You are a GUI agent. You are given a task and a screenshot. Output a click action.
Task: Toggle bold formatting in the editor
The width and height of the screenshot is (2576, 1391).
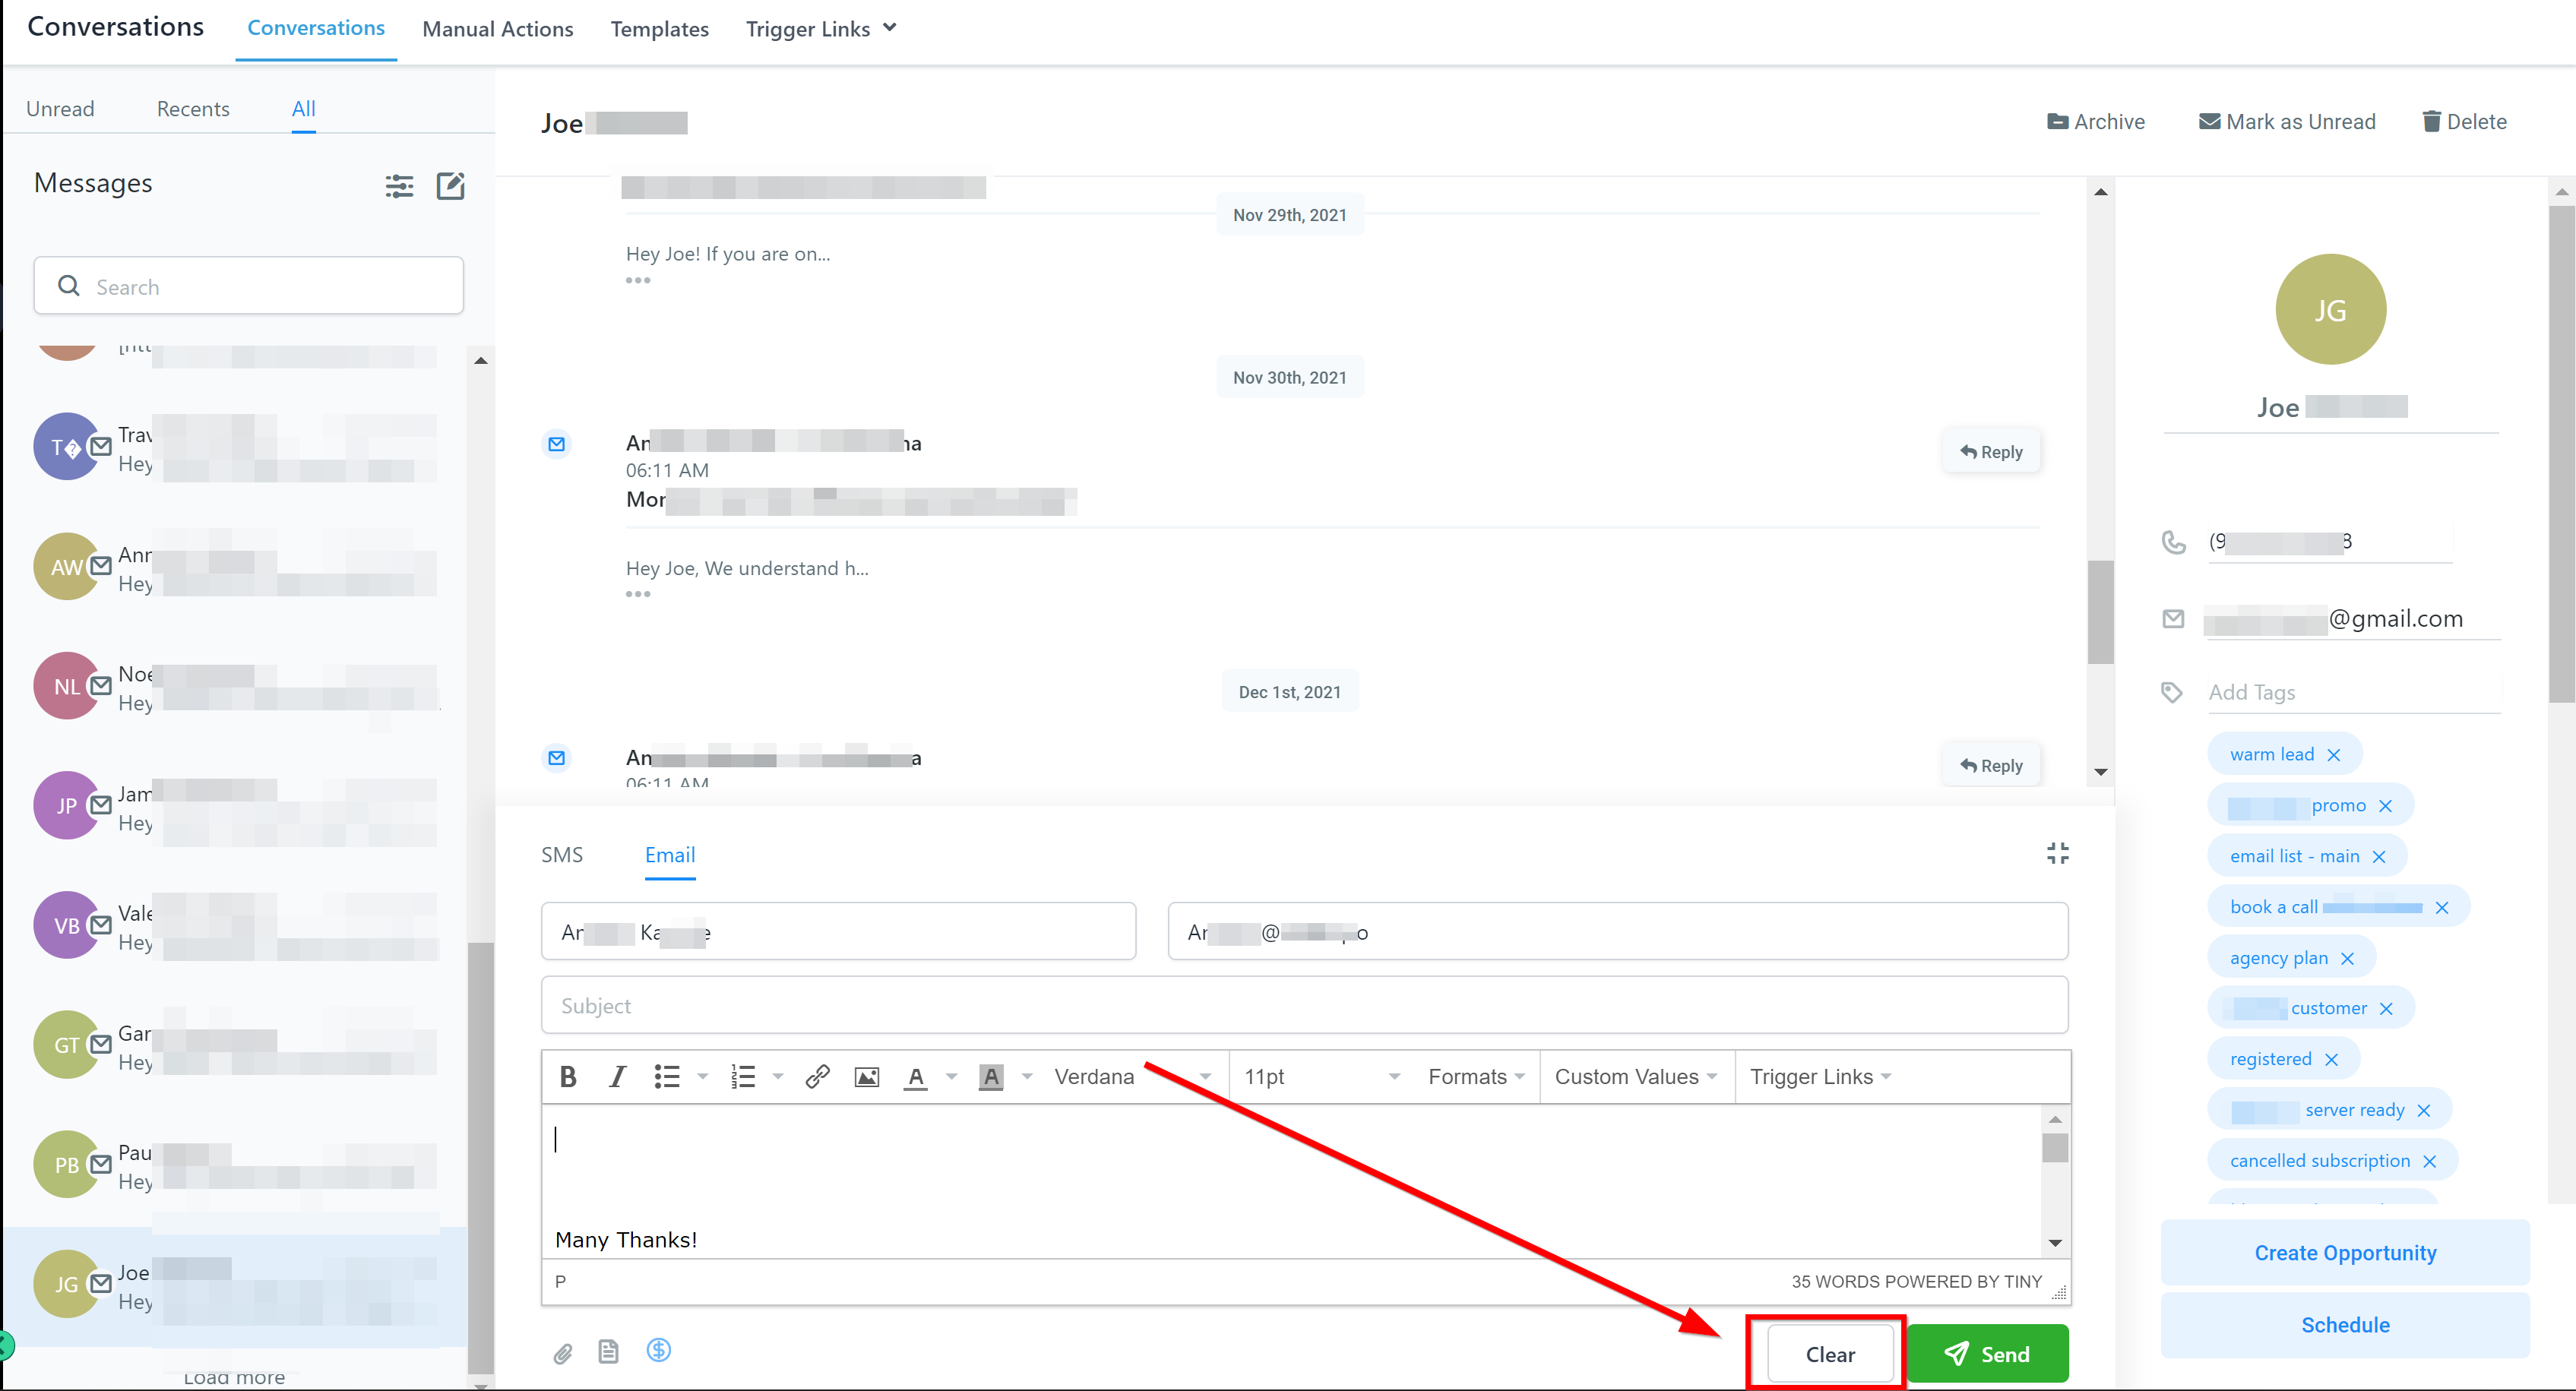[568, 1077]
